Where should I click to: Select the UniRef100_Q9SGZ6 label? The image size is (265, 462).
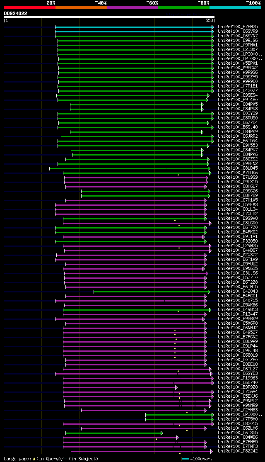pyautogui.click(x=238, y=192)
